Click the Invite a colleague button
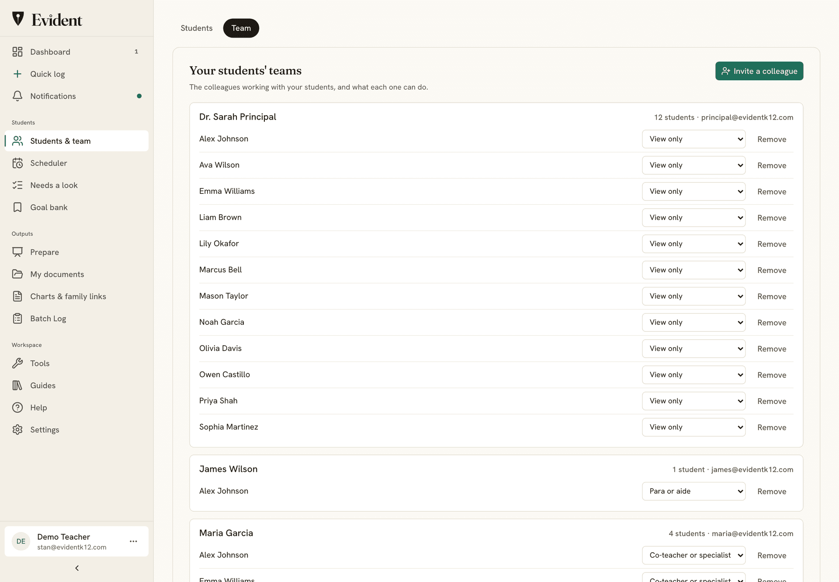The image size is (839, 582). pos(759,71)
